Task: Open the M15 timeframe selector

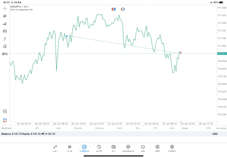Action: coord(5,54)
